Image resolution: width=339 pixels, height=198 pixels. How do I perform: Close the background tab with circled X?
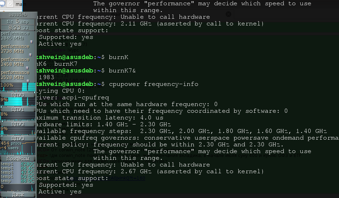pyautogui.click(x=228, y=14)
